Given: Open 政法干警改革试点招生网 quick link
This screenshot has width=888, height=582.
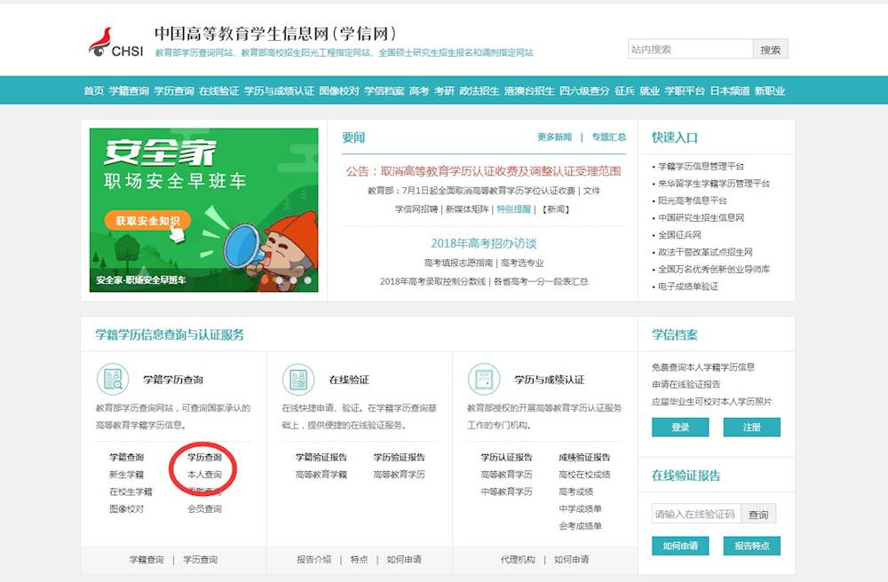Looking at the screenshot, I should point(705,252).
